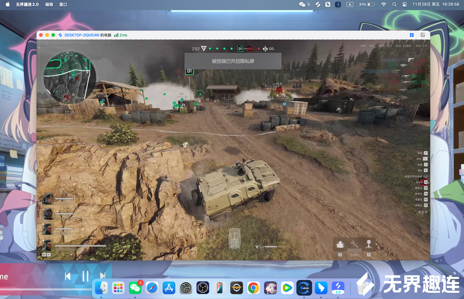Click the bottom squad member portrait
Screen dimensions: 464x299
pyautogui.click(x=48, y=245)
